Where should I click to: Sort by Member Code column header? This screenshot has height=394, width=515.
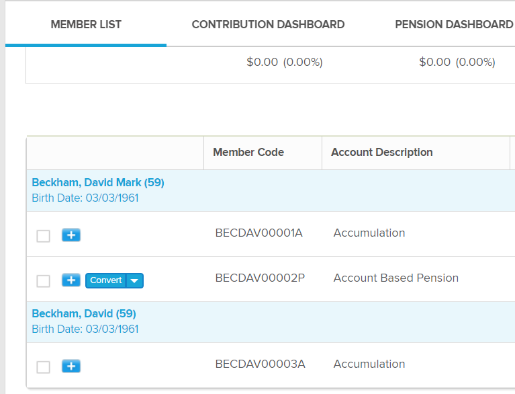coord(248,153)
